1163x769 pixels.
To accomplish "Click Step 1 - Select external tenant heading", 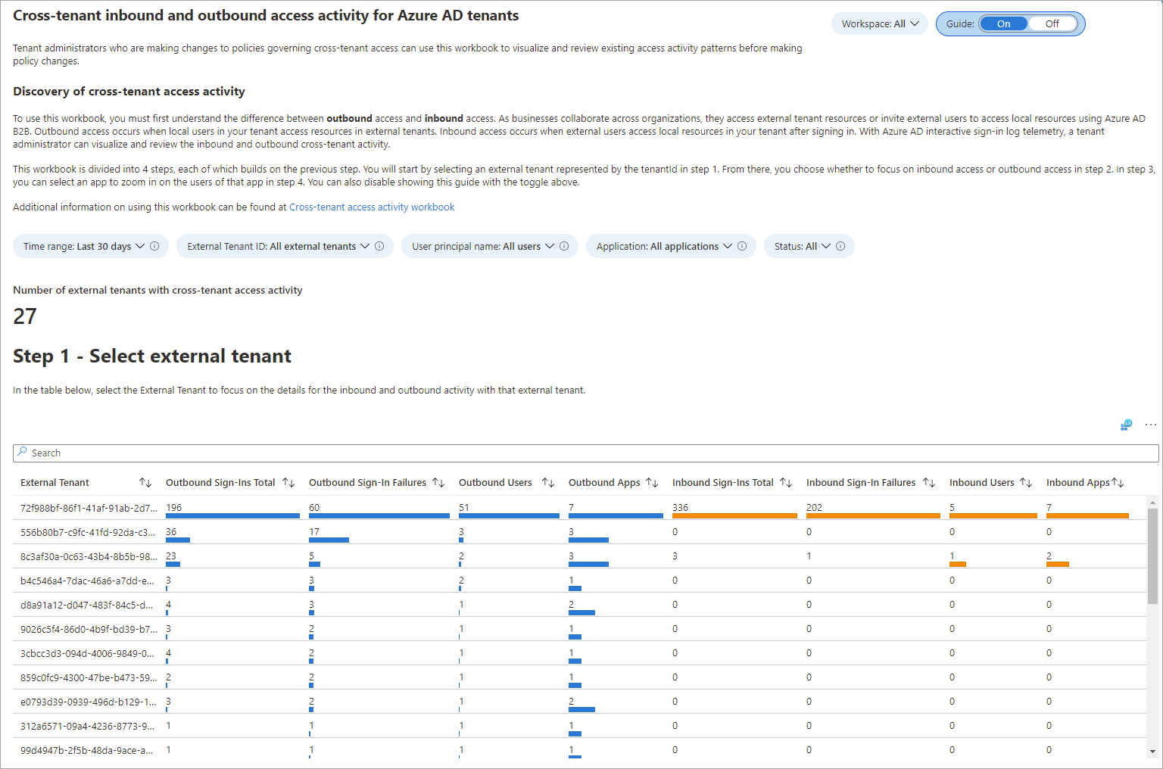I will click(152, 356).
